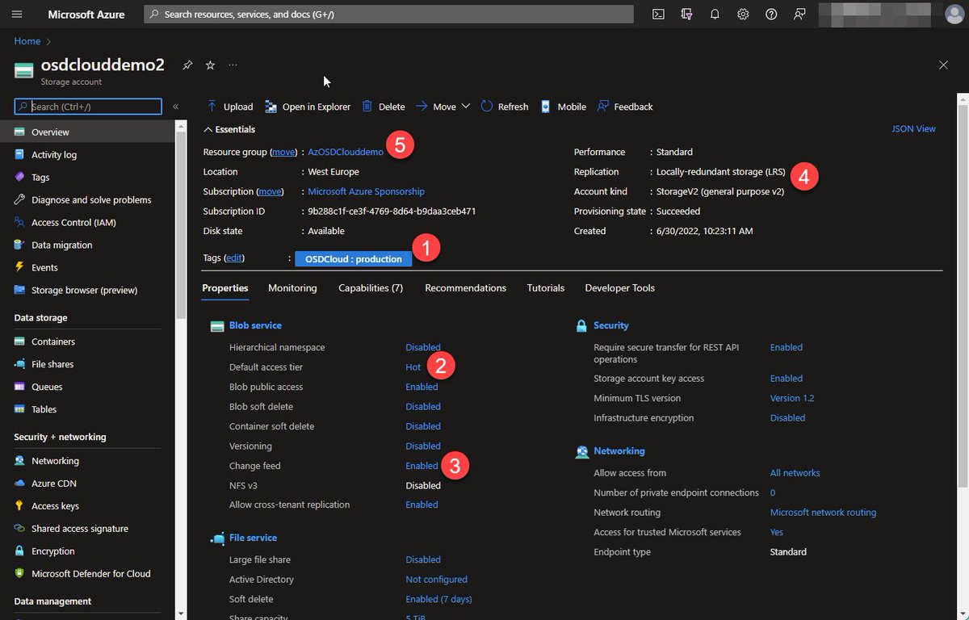The image size is (969, 620).
Task: Select the Properties tab
Action: pyautogui.click(x=225, y=288)
